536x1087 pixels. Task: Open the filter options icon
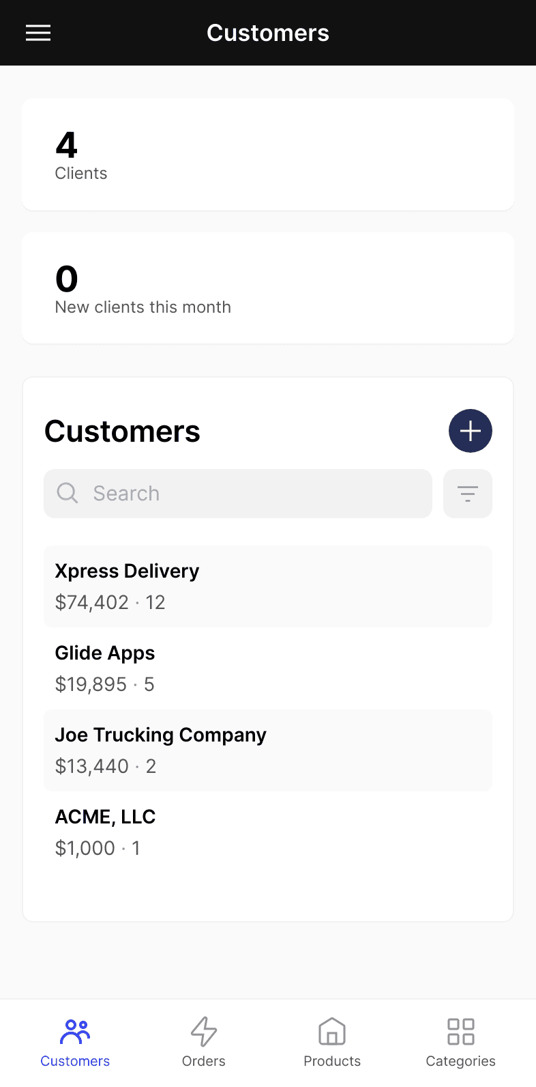coord(468,494)
